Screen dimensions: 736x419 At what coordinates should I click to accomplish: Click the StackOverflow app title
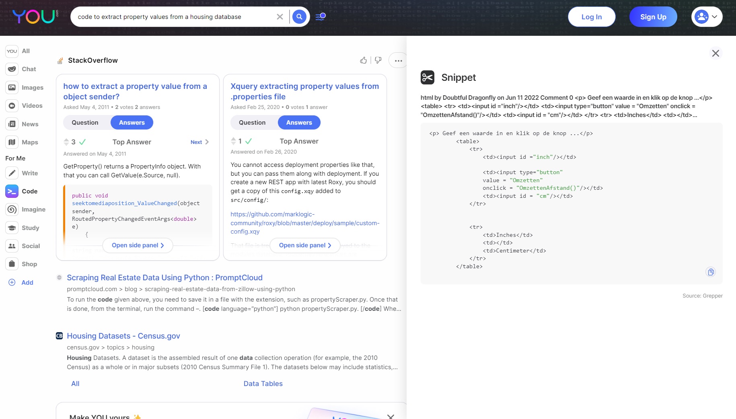coord(93,60)
